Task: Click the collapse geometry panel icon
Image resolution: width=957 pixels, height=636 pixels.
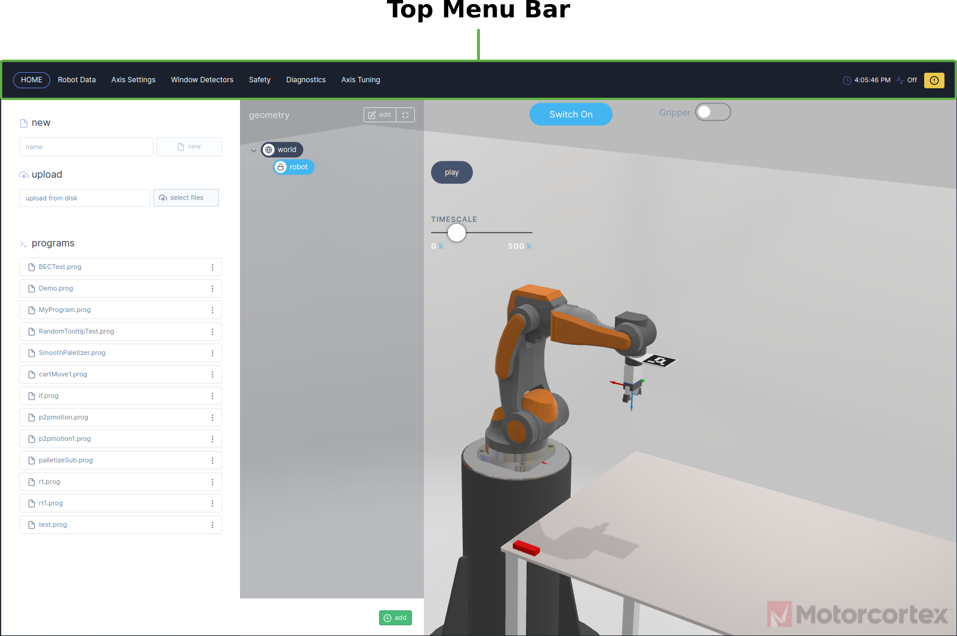Action: (x=405, y=115)
